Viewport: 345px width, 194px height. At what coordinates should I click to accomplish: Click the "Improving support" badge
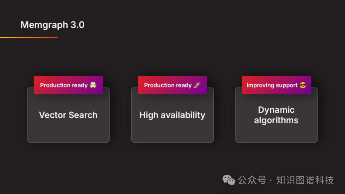tap(276, 85)
